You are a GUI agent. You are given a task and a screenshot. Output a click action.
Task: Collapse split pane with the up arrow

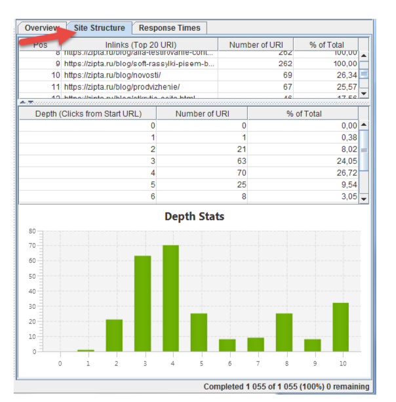tap(23, 102)
